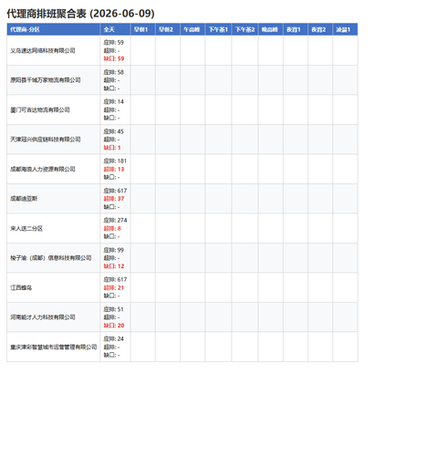
Task: Click the 应排: 58 value
Action: [x=114, y=72]
